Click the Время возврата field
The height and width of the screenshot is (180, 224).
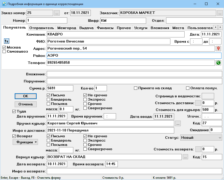point(111,164)
